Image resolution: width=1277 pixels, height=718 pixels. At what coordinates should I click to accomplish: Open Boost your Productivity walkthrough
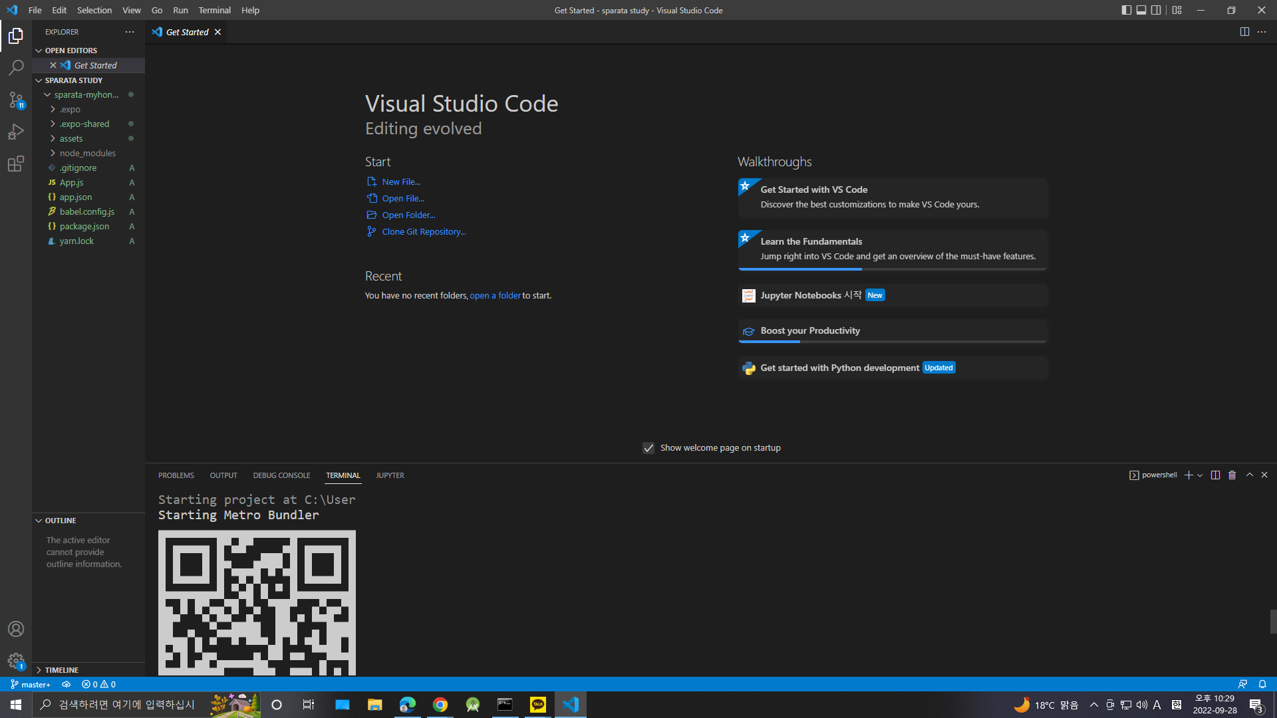click(893, 331)
